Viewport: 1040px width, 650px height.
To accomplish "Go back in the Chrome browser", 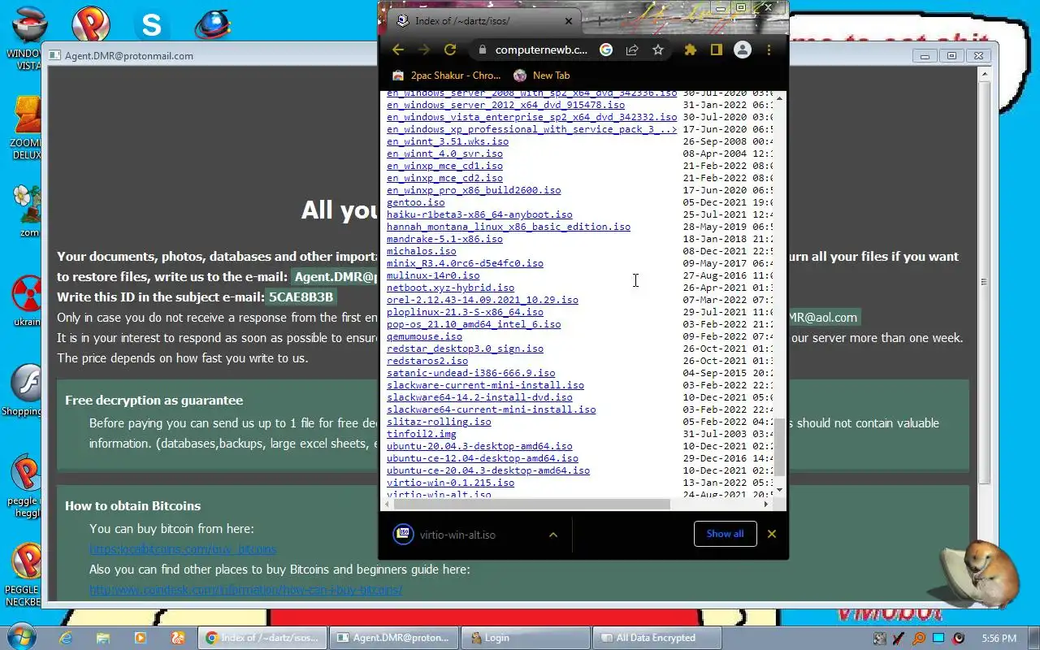I will click(398, 50).
